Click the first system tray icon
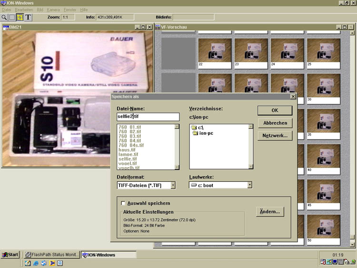The image size is (357, 268). pos(323,262)
